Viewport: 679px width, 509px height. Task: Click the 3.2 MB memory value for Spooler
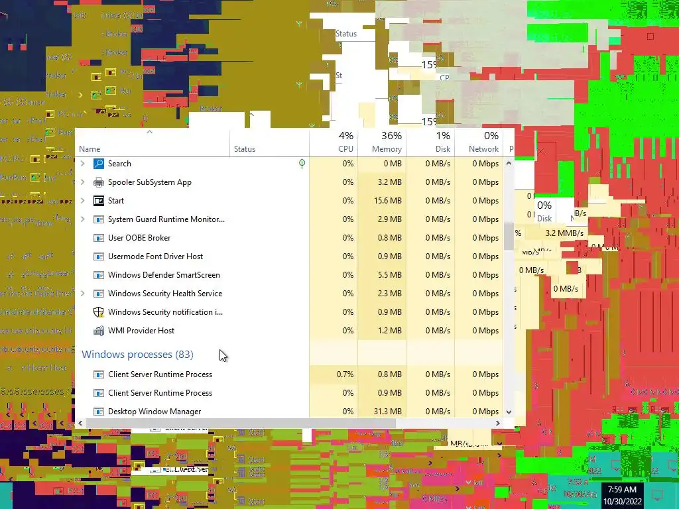390,182
